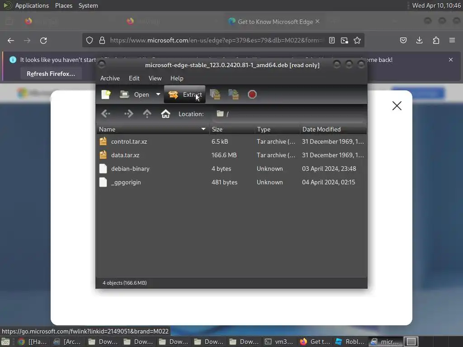This screenshot has height=347, width=463.
Task: Sort by the Size column header
Action: coord(232,129)
